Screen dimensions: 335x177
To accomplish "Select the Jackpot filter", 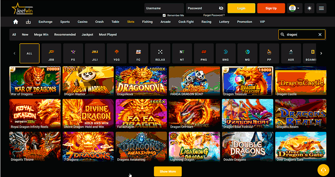I will pyautogui.click(x=87, y=34).
